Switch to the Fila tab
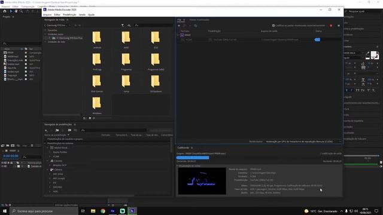This screenshot has width=383, height=215. (x=180, y=20)
